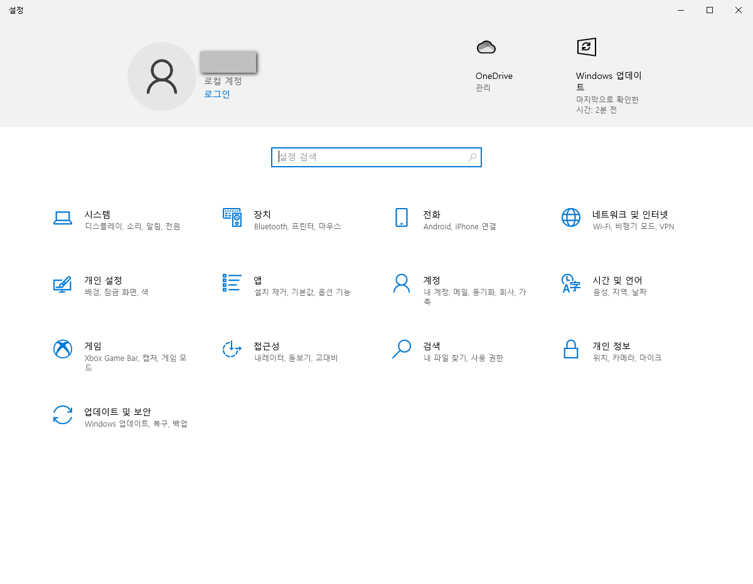Focus the 설정 검색 search field
753x584 pixels.
[x=376, y=157]
